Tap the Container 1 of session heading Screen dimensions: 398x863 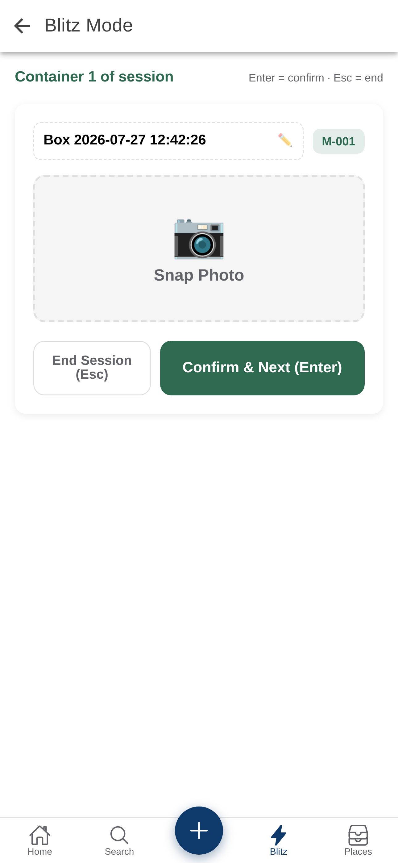pos(94,77)
